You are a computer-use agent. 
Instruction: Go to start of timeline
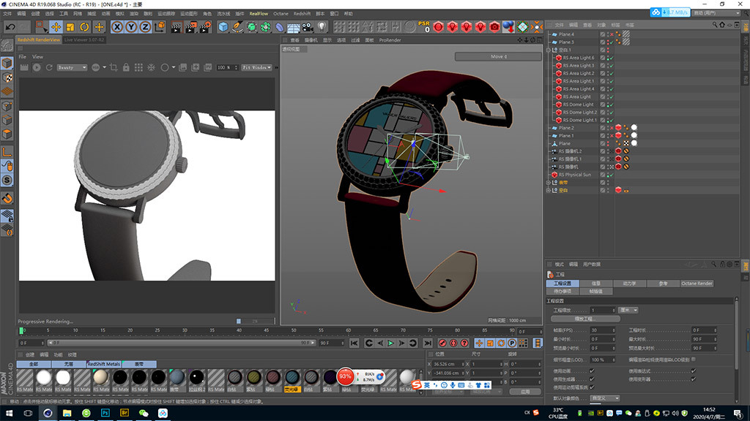pyautogui.click(x=354, y=344)
